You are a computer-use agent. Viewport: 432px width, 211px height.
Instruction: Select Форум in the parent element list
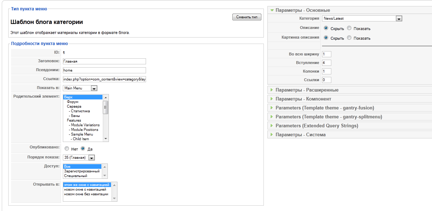[x=72, y=102]
